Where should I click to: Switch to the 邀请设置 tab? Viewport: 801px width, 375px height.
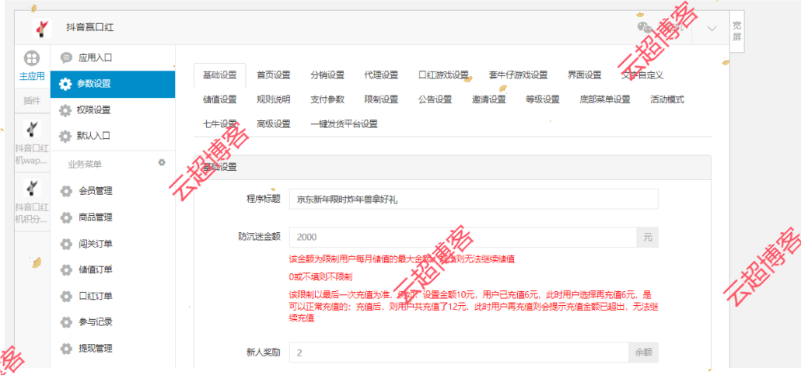coord(489,100)
